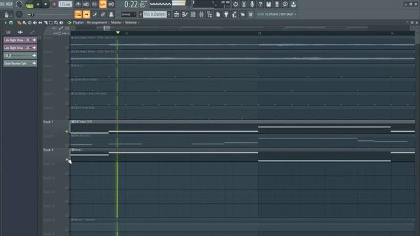Screen dimensions: 420x236
Task: Select first Late Night Drive picker item
Action: pyautogui.click(x=20, y=40)
